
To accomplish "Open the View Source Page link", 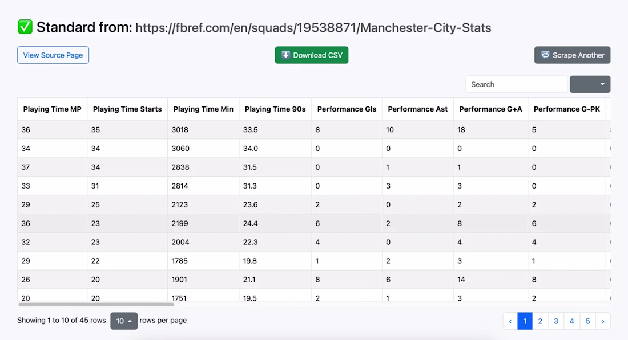I will click(53, 55).
